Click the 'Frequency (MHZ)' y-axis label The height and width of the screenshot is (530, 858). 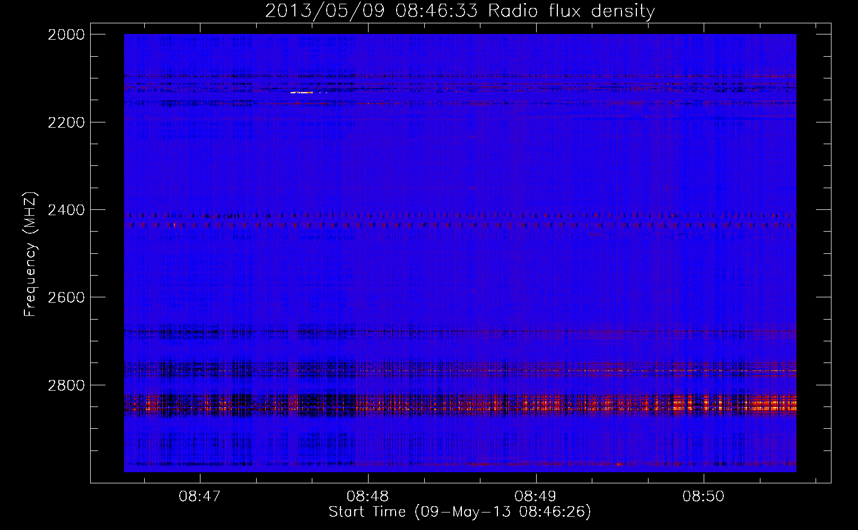click(x=31, y=254)
